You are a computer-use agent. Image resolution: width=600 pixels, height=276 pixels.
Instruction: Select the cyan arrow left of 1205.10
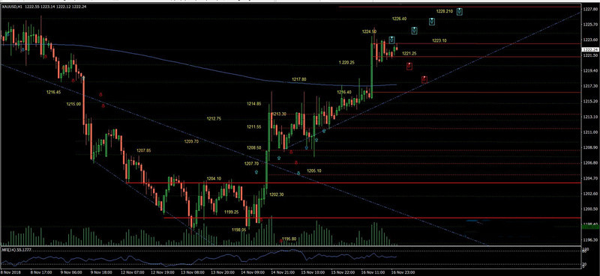(298, 174)
